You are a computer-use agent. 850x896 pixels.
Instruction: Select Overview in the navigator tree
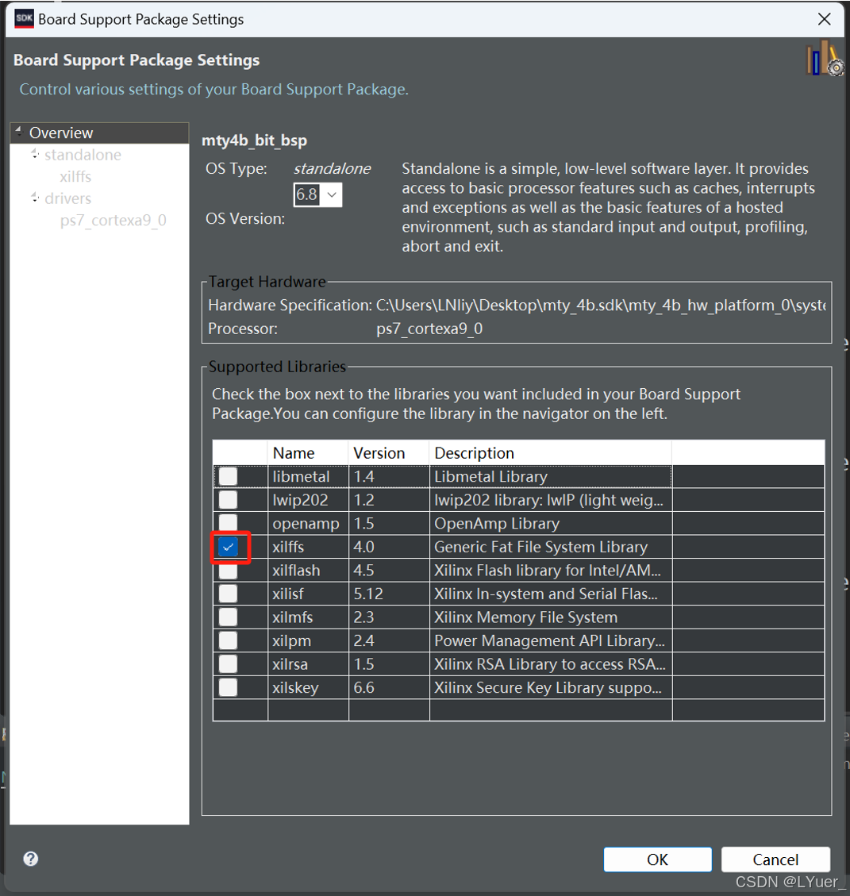pos(61,133)
